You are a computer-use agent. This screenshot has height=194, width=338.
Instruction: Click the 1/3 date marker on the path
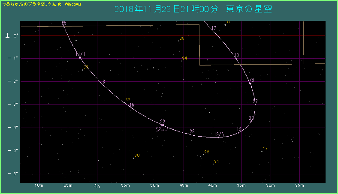tap(250, 83)
